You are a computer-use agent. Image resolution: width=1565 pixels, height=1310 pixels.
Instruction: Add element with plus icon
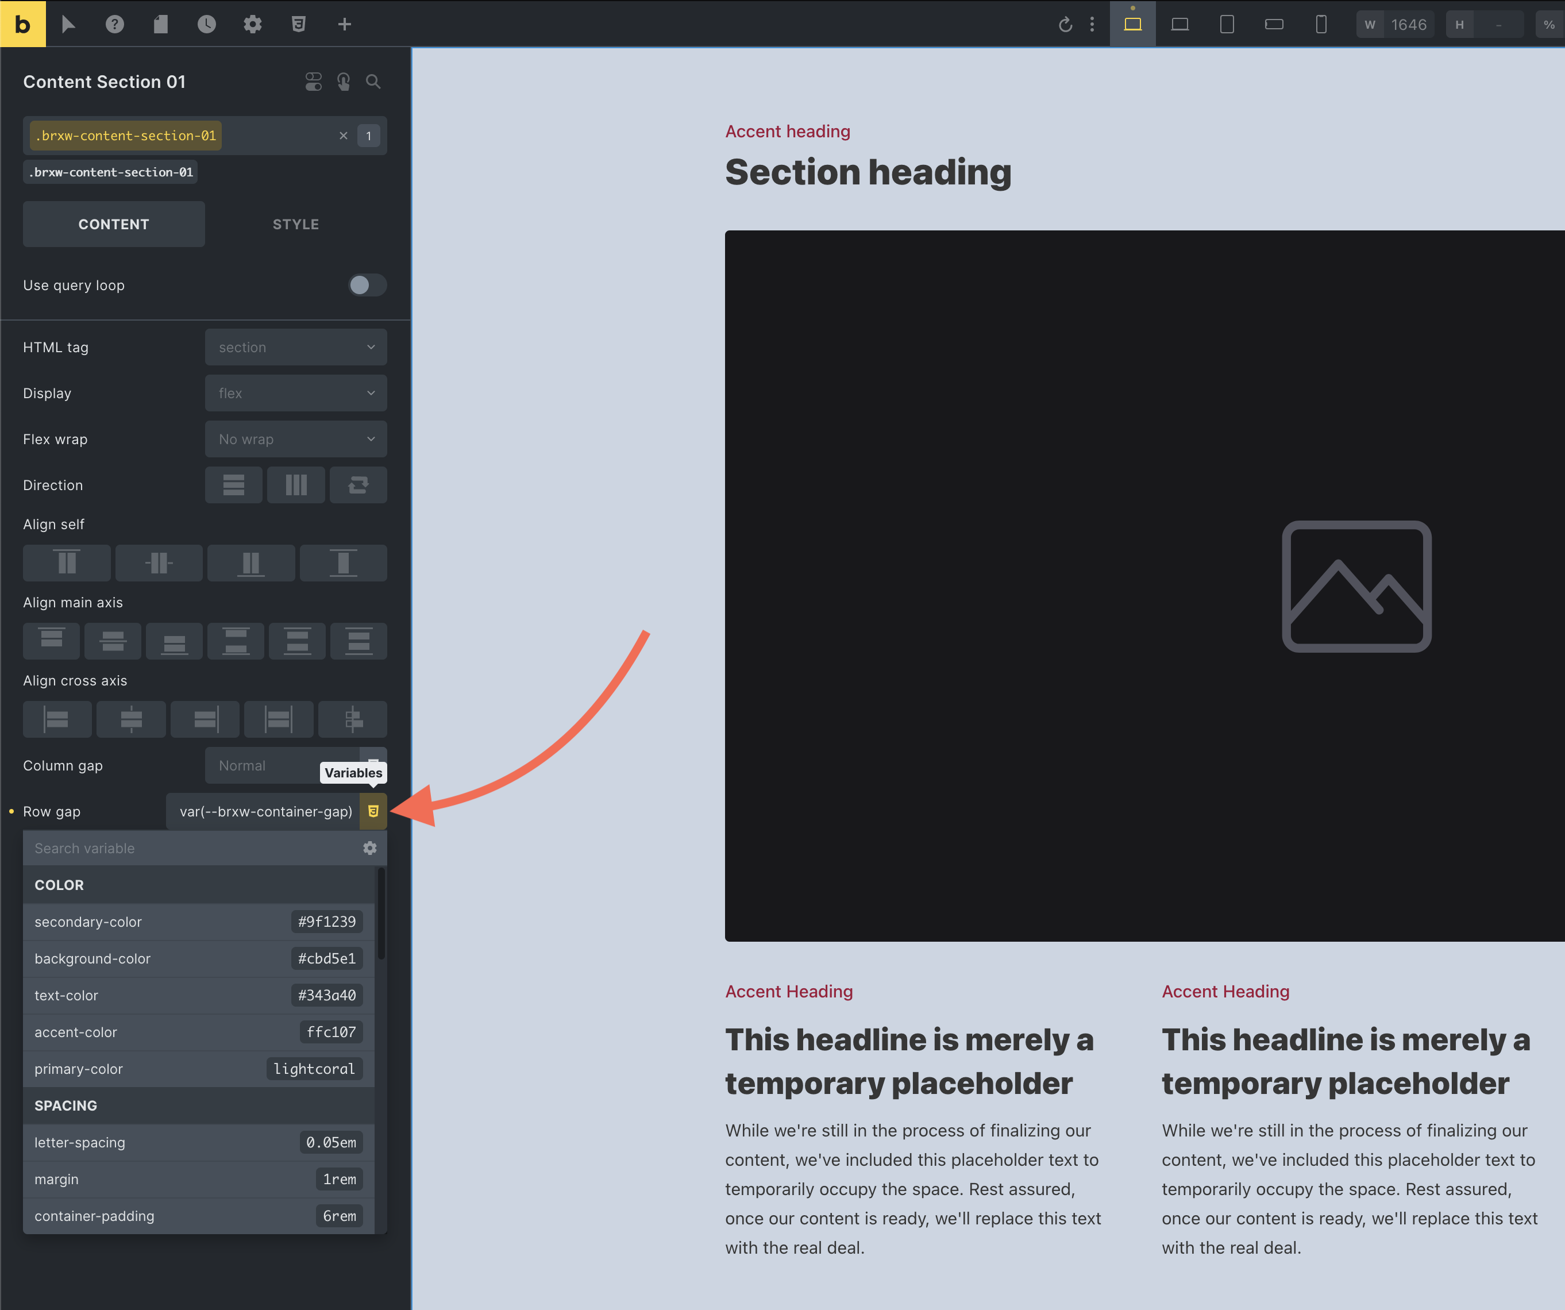pyautogui.click(x=344, y=24)
